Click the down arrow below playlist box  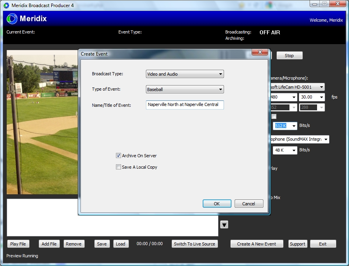point(224,225)
